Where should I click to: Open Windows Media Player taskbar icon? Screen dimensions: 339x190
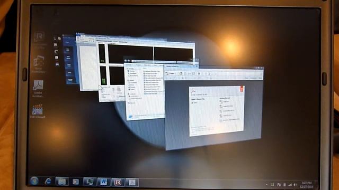[x=75, y=182]
